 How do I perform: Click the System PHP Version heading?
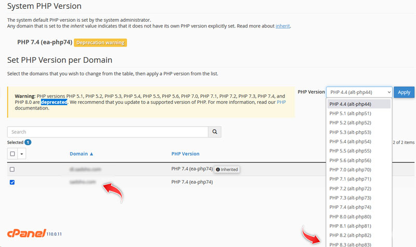pyautogui.click(x=44, y=6)
